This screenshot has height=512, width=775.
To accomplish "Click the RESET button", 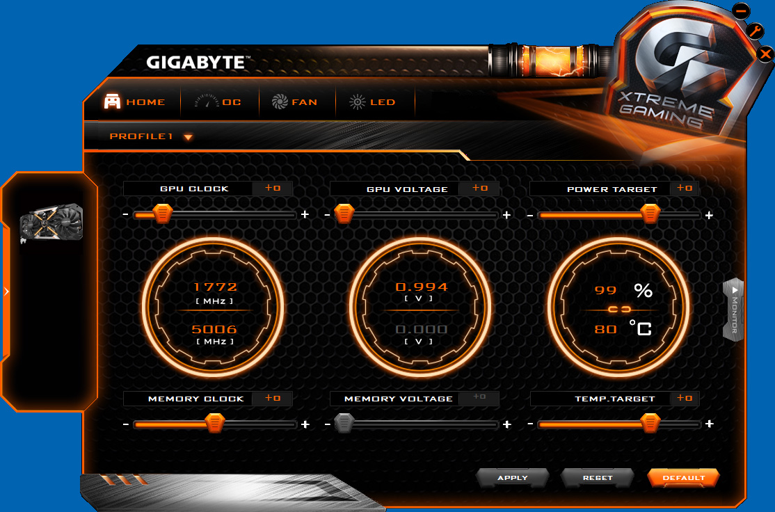I will (598, 478).
